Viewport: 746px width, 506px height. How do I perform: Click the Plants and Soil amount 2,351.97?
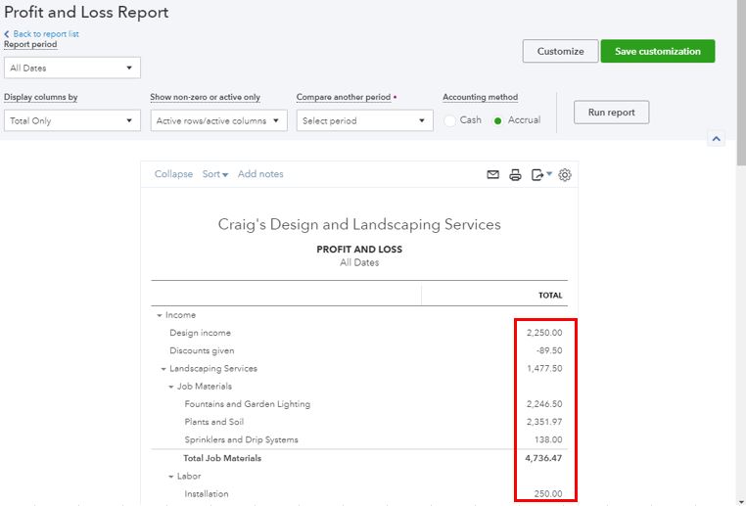pos(544,422)
